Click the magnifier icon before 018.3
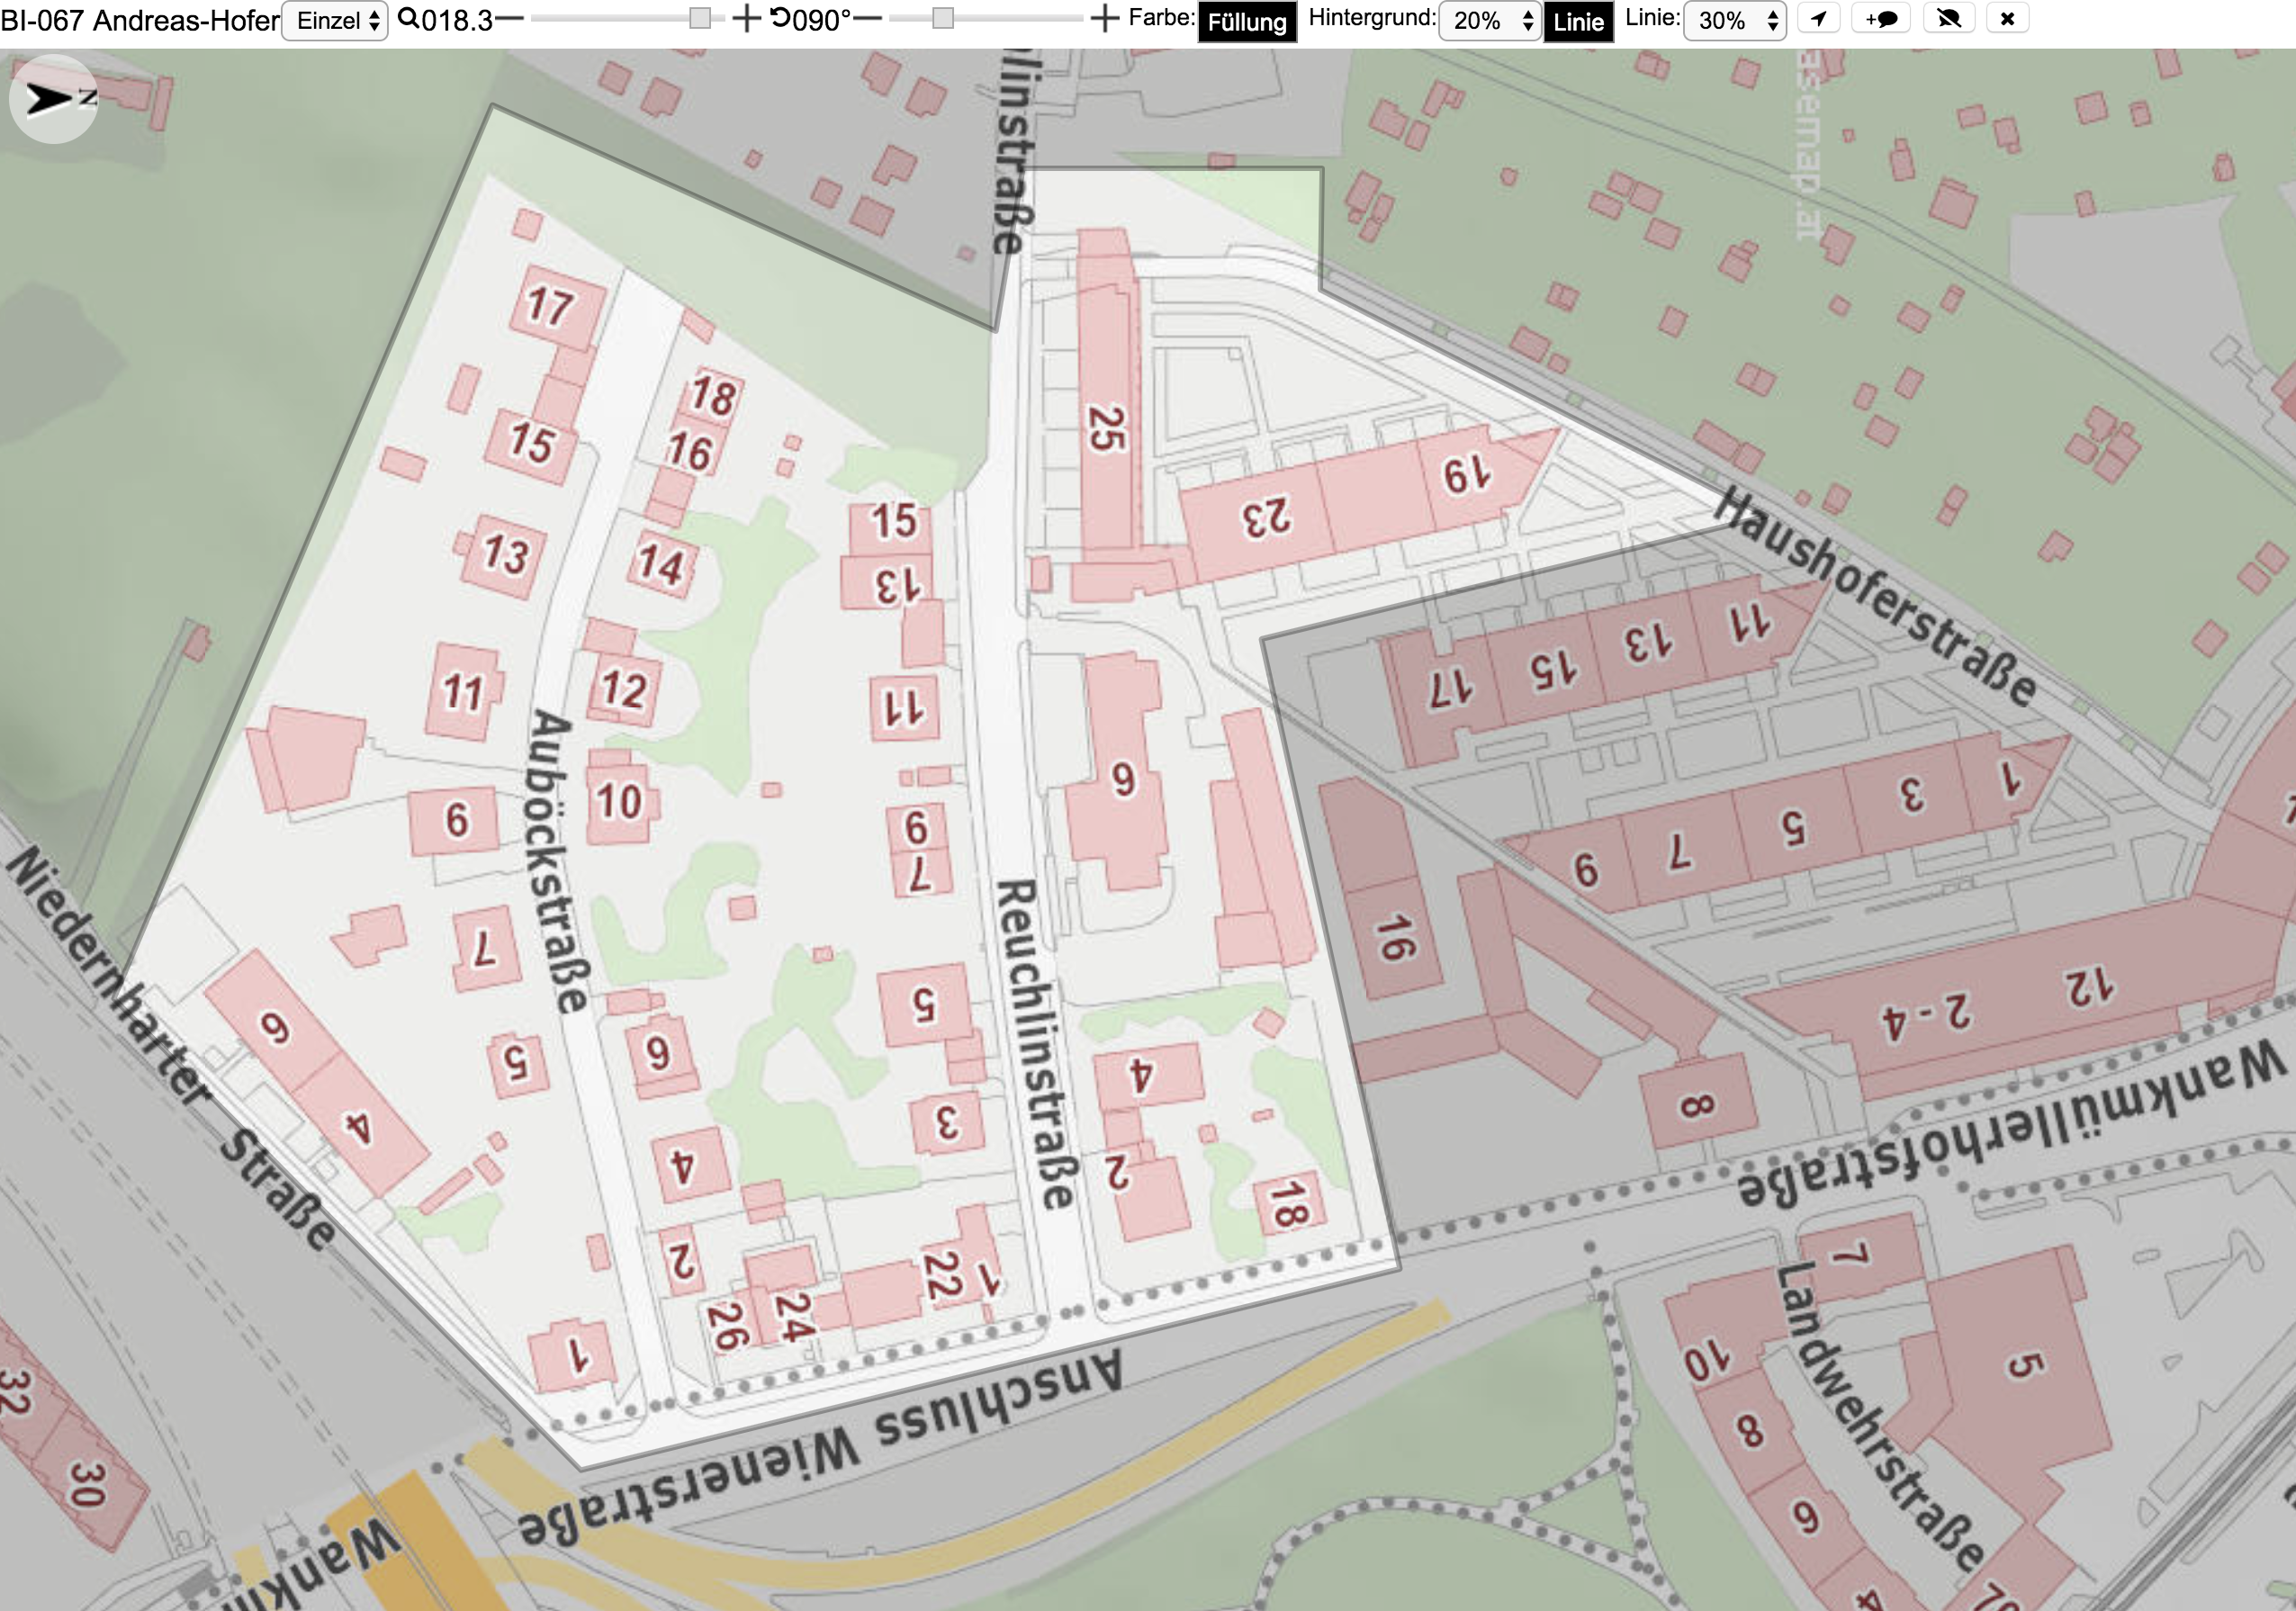 coord(408,18)
